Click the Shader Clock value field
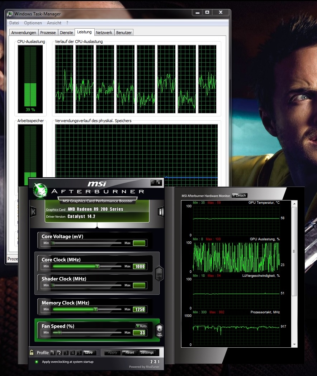317x376 pixels. pyautogui.click(x=139, y=285)
